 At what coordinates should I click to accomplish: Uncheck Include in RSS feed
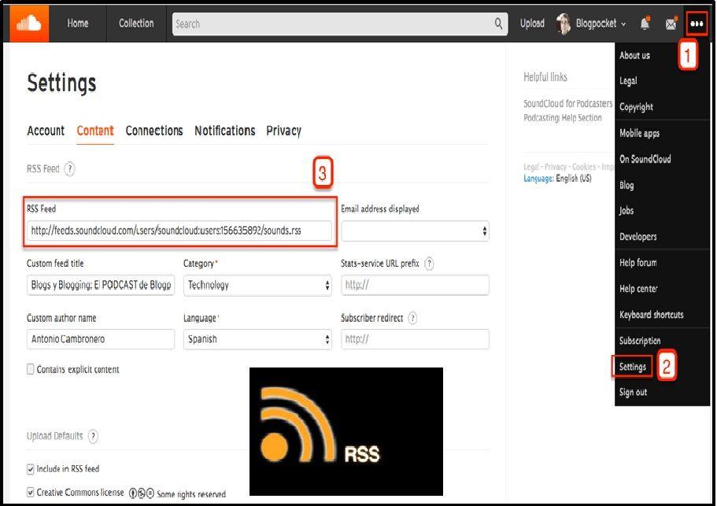(x=30, y=469)
